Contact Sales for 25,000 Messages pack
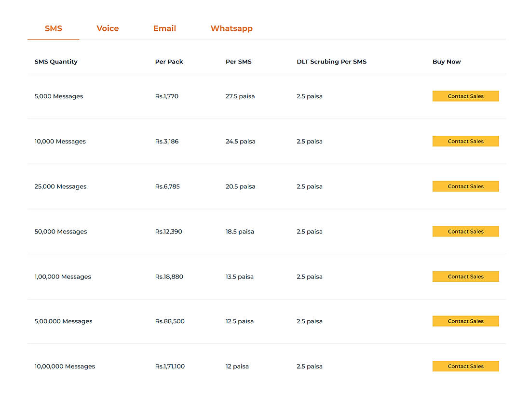The height and width of the screenshot is (407, 516). [x=466, y=186]
